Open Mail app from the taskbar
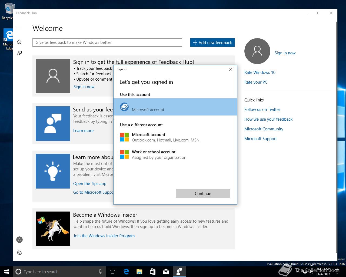The height and width of the screenshot is (277, 346). [x=166, y=272]
